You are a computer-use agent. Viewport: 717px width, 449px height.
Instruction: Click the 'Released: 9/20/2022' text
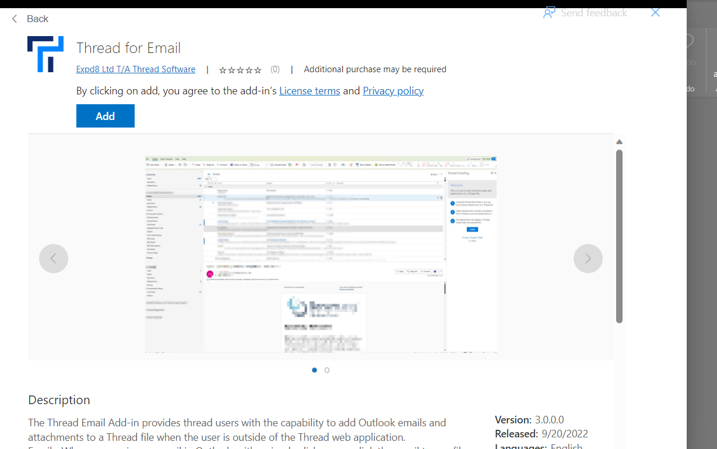(x=542, y=434)
